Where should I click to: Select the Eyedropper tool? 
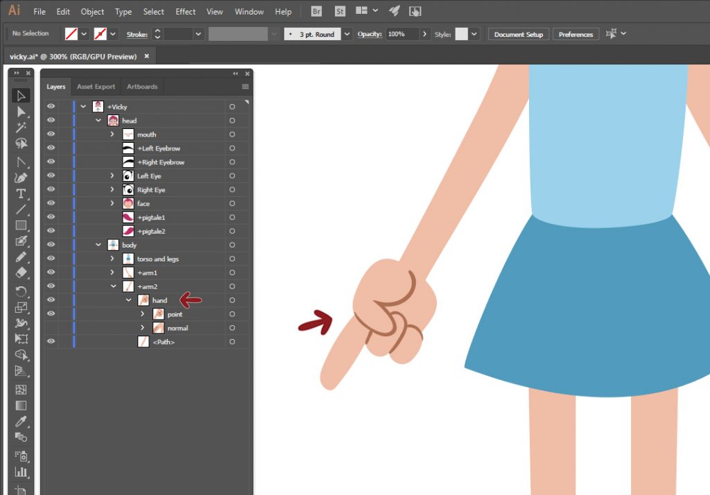21,422
